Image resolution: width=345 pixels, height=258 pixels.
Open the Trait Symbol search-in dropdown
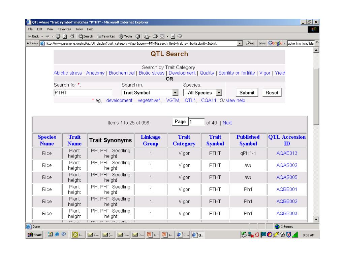coord(175,93)
